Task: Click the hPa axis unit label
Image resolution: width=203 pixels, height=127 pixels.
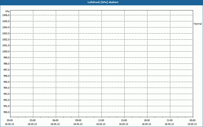Action: point(7,11)
